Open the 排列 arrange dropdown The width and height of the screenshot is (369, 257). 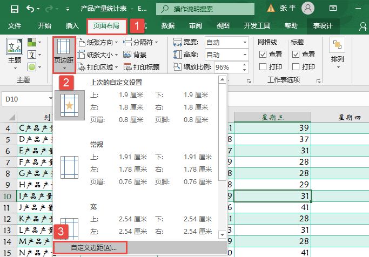[338, 53]
